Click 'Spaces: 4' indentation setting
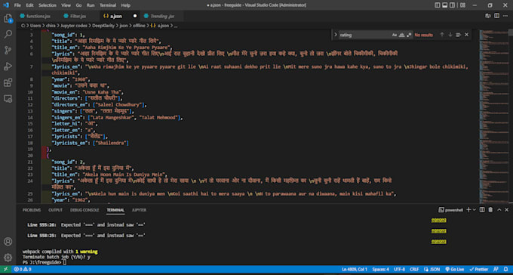Image resolution: width=513 pixels, height=275 pixels. coord(380,269)
